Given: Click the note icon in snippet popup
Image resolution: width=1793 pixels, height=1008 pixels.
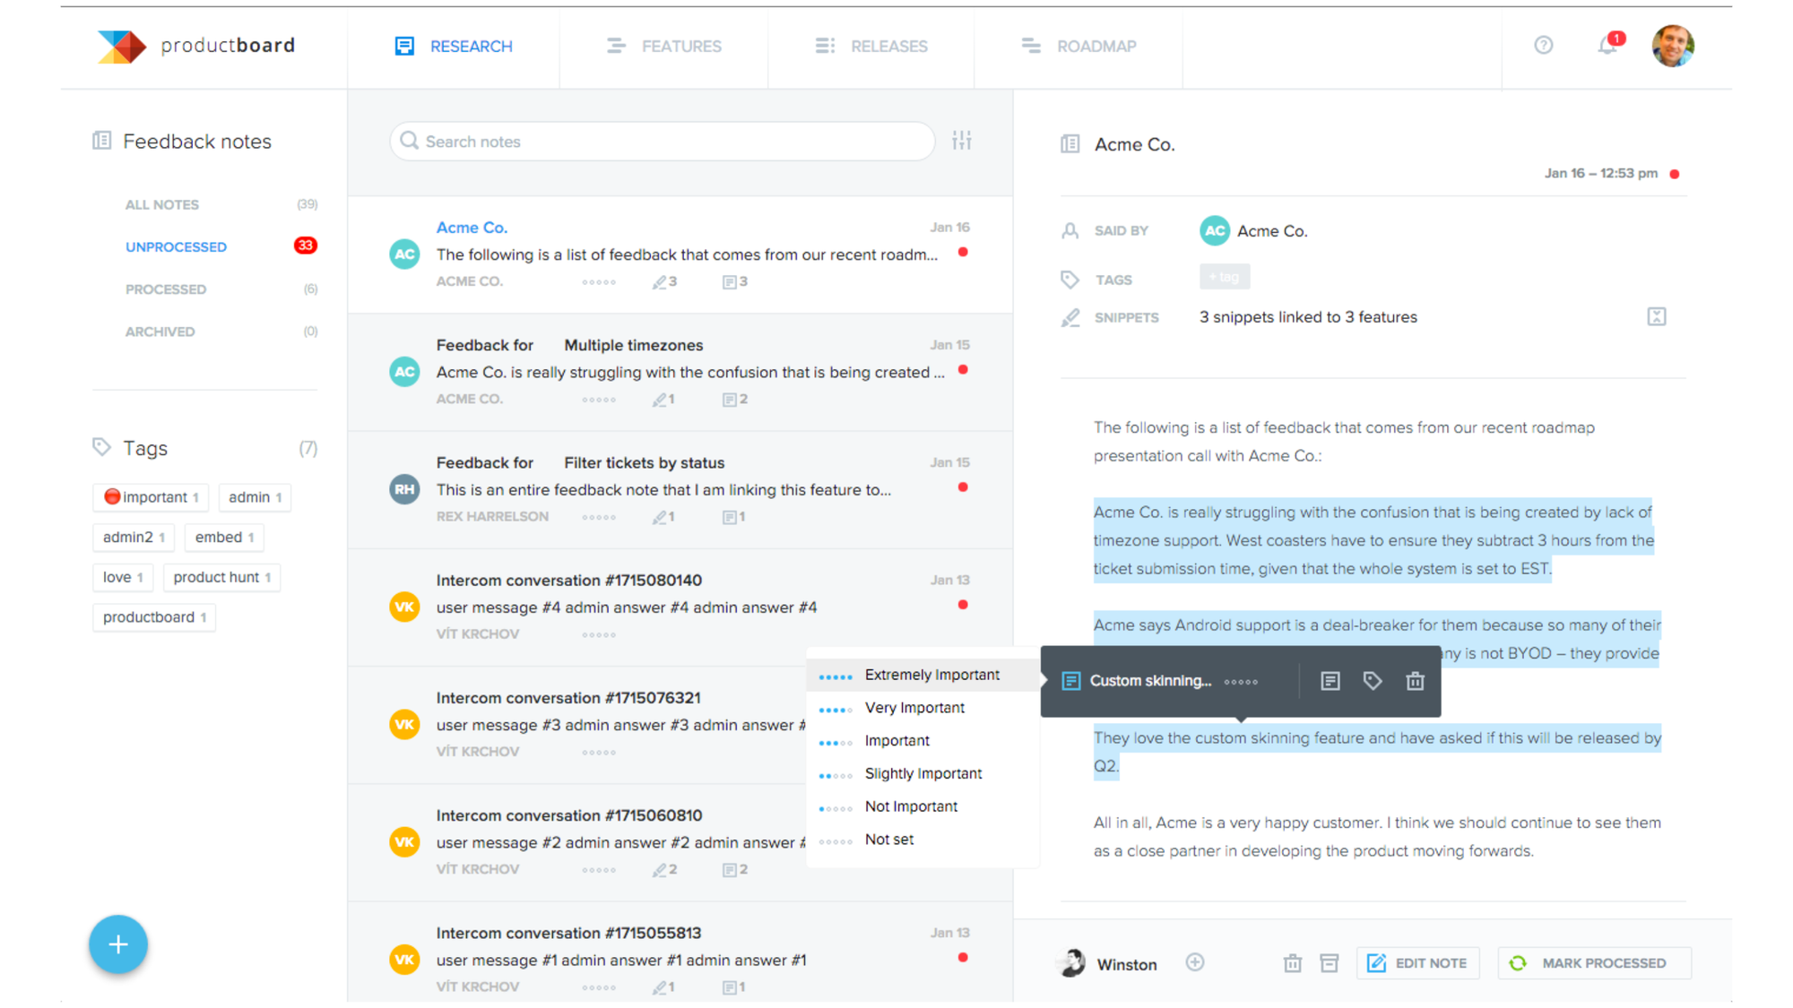Looking at the screenshot, I should coord(1330,681).
